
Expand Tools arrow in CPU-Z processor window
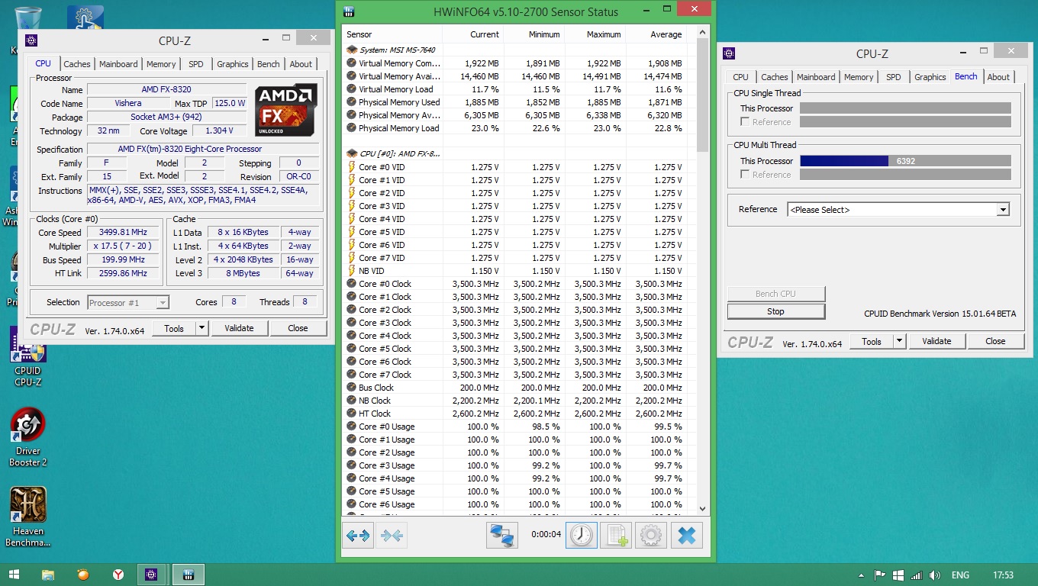[x=201, y=328]
